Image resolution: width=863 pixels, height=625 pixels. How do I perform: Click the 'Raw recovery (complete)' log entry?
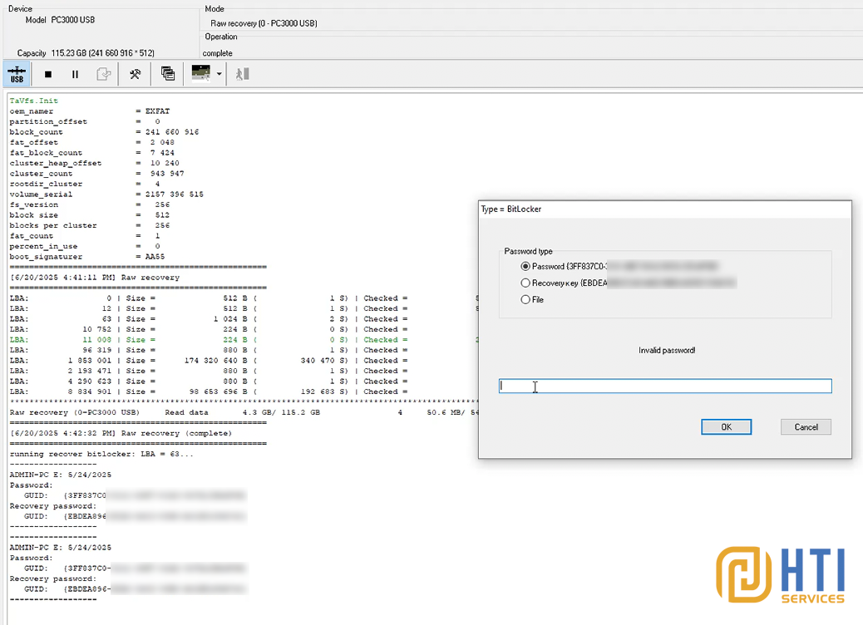click(x=121, y=434)
